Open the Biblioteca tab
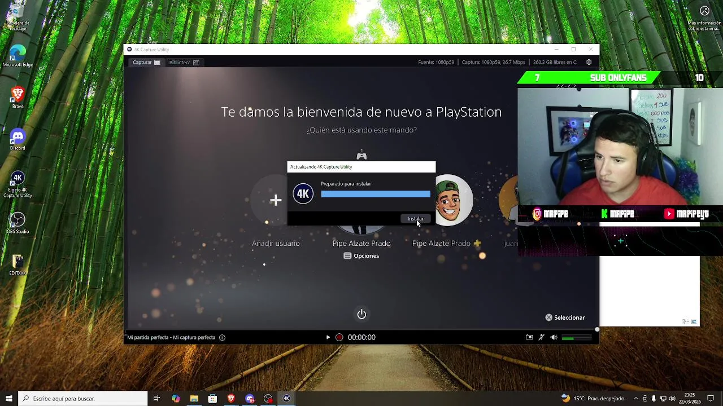This screenshot has height=406, width=723. tap(184, 62)
